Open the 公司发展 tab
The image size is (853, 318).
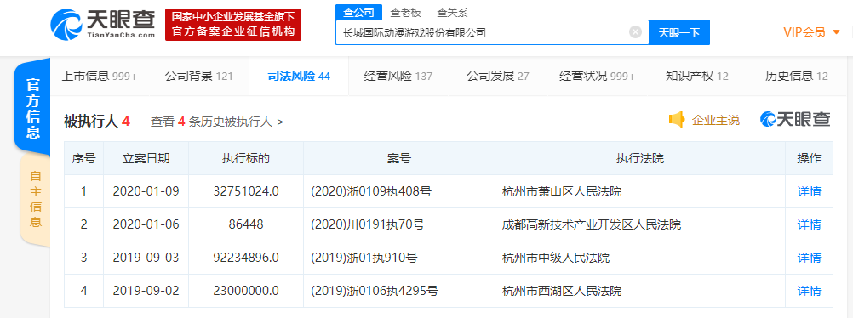coord(498,77)
